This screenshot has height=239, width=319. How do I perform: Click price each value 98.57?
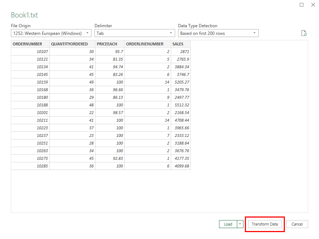pyautogui.click(x=110, y=113)
